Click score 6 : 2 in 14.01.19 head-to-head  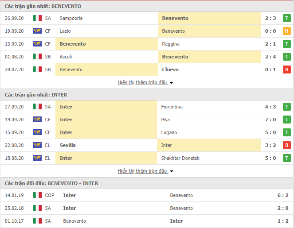tap(283, 195)
